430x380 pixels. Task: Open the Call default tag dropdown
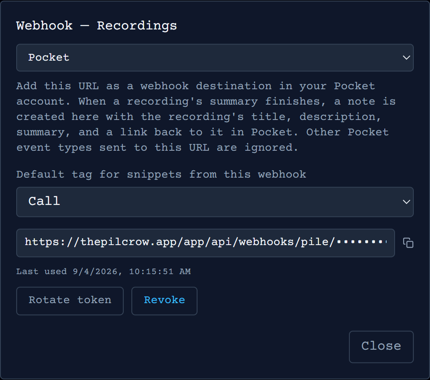[x=215, y=202]
